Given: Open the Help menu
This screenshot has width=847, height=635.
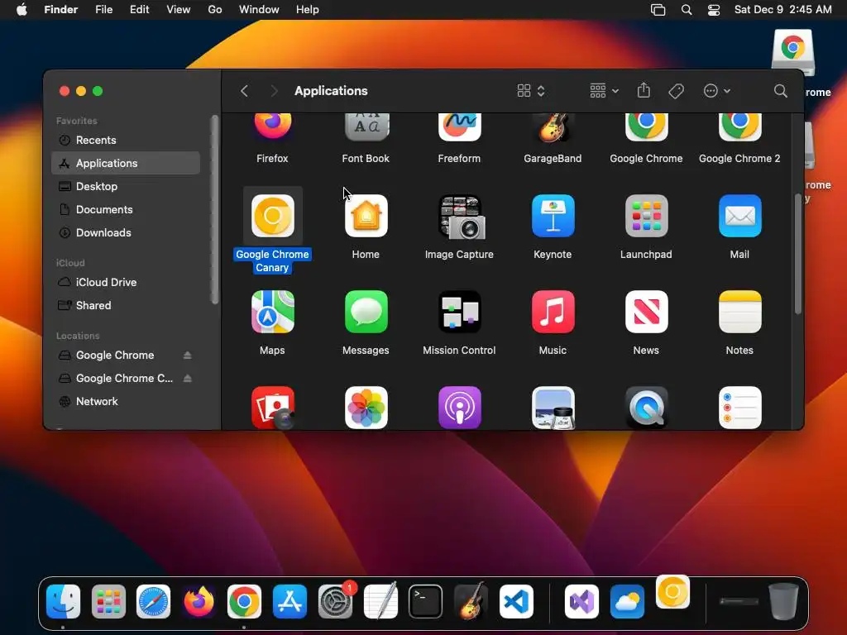Looking at the screenshot, I should 308,10.
